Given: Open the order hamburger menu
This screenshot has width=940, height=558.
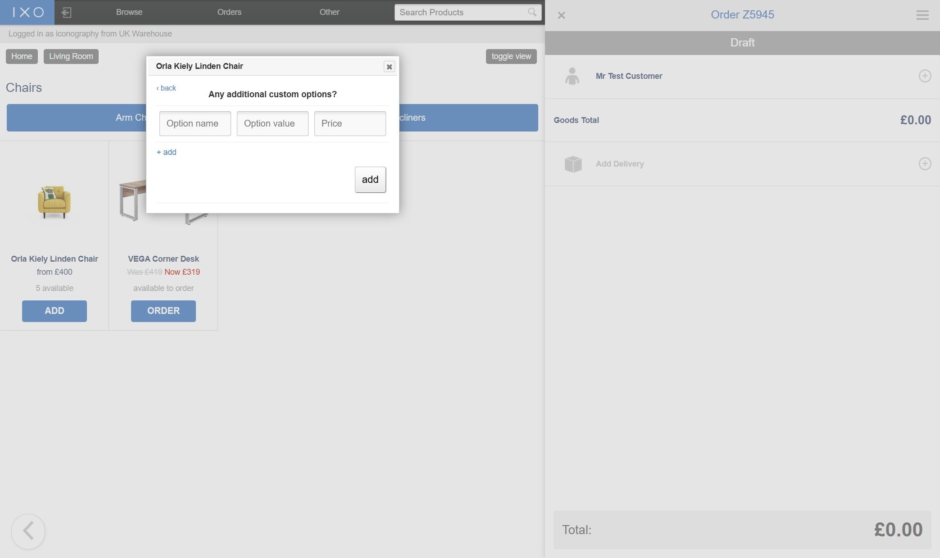Looking at the screenshot, I should coord(922,15).
